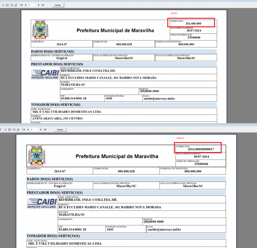Click AVENI ARAUCARIA, 293 CENTRO address
This screenshot has width=257, height=248.
[x=57, y=118]
